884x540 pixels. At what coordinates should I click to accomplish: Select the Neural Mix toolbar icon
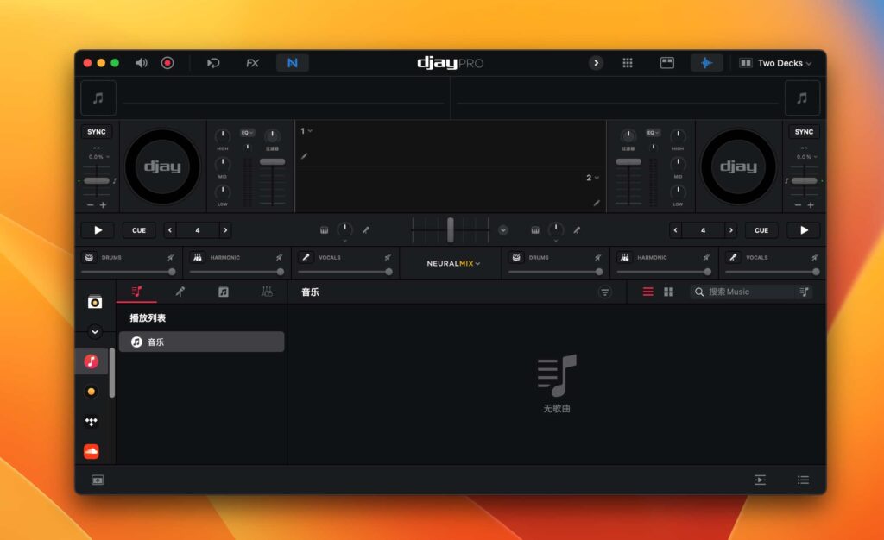point(293,62)
